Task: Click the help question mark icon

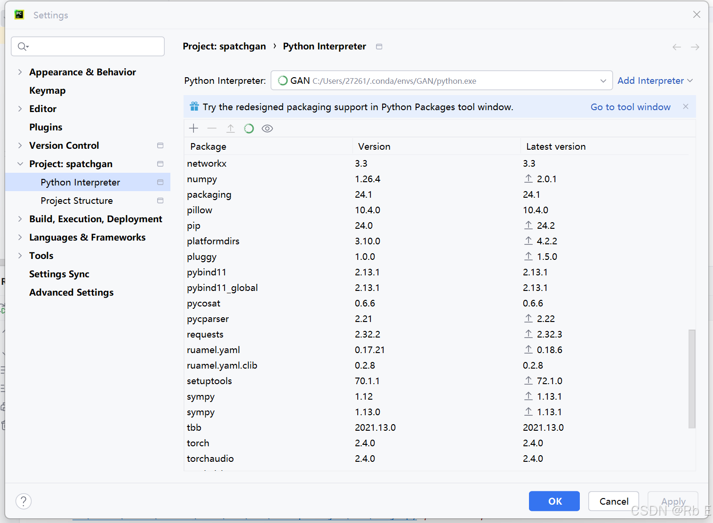Action: point(24,501)
